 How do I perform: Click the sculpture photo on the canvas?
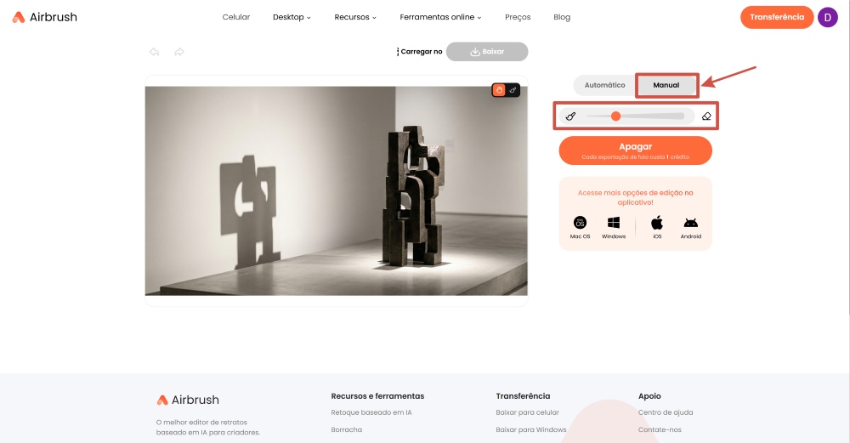[336, 190]
